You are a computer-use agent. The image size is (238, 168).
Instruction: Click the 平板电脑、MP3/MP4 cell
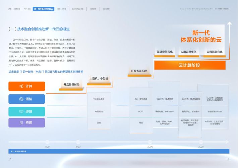tap(165, 111)
